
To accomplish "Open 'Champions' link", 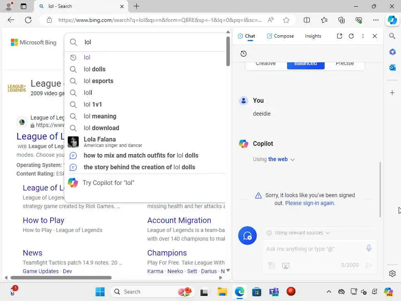I will 167,253.
